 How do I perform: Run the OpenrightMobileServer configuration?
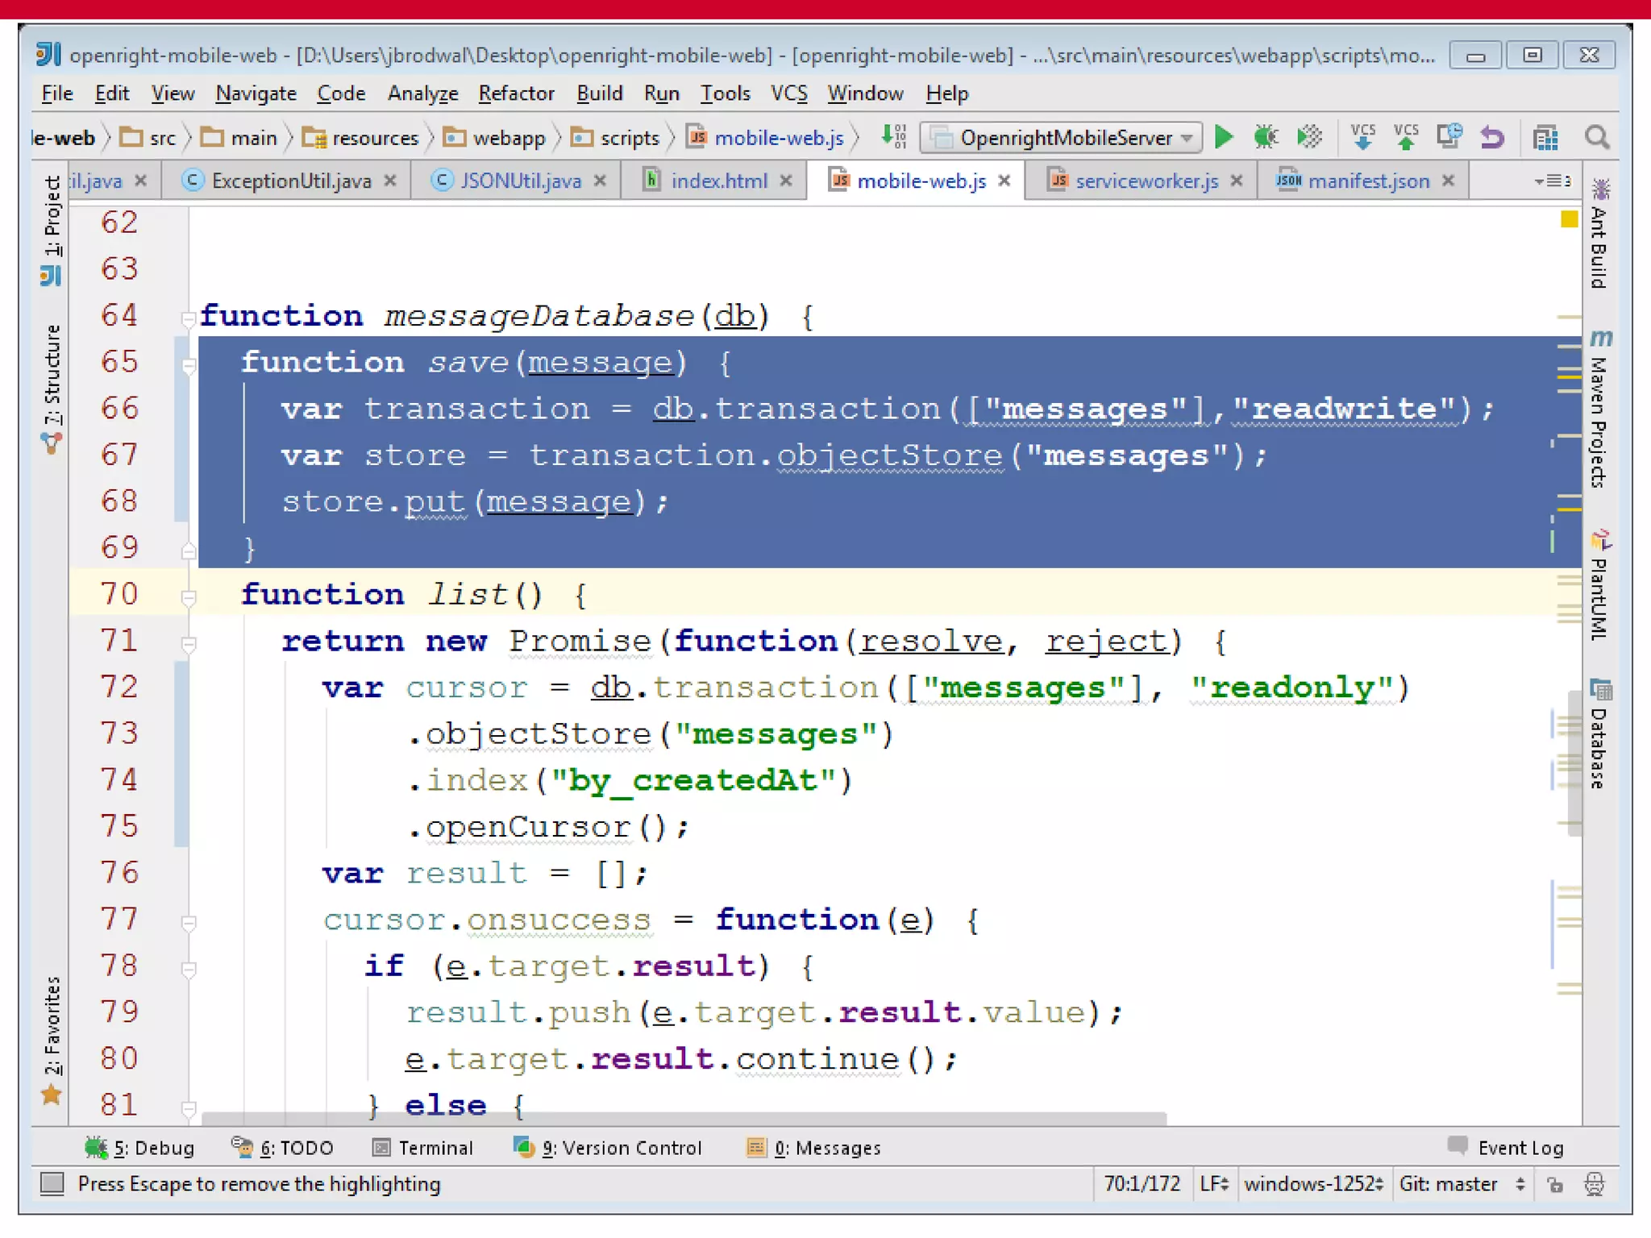click(1224, 137)
